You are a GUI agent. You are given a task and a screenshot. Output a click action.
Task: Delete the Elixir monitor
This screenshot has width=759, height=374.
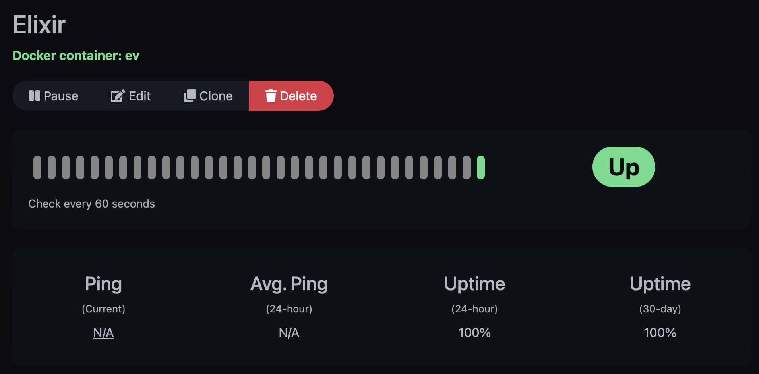tap(291, 96)
